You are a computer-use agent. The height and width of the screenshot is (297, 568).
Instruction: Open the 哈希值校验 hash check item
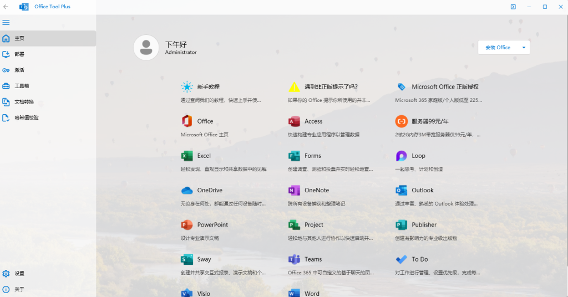point(48,117)
